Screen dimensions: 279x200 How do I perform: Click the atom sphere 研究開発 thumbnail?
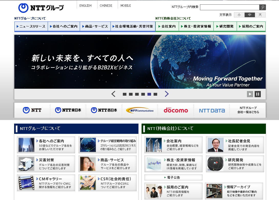[215, 164]
